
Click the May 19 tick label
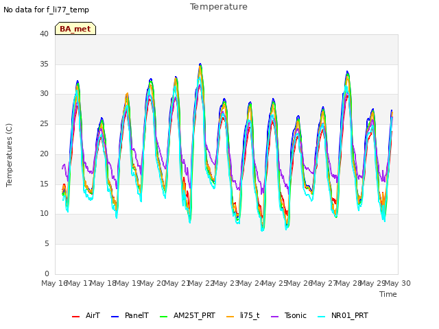tap(128, 283)
